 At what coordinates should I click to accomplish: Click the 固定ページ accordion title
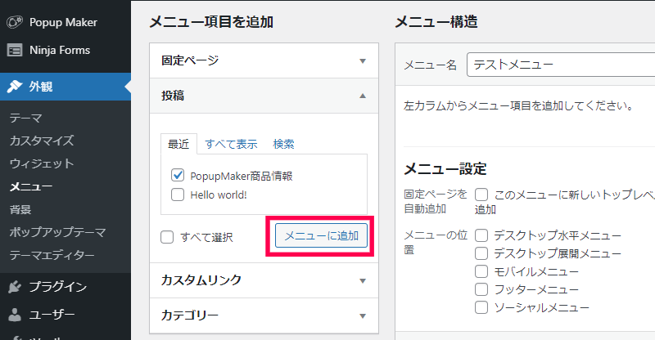(x=190, y=60)
